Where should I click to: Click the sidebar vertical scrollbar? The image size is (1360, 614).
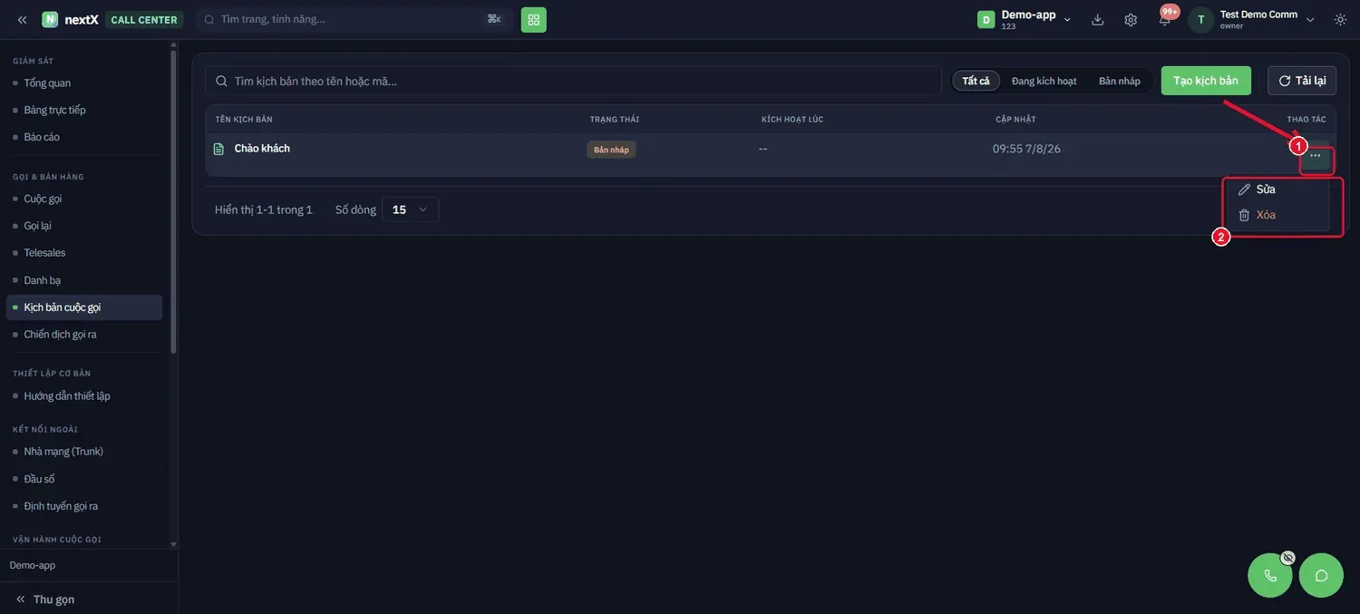173,200
